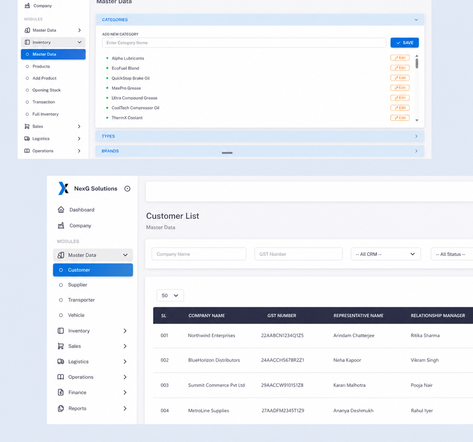Click the Logistics truck icon in upper sidebar
473x442 pixels.
tap(27, 139)
